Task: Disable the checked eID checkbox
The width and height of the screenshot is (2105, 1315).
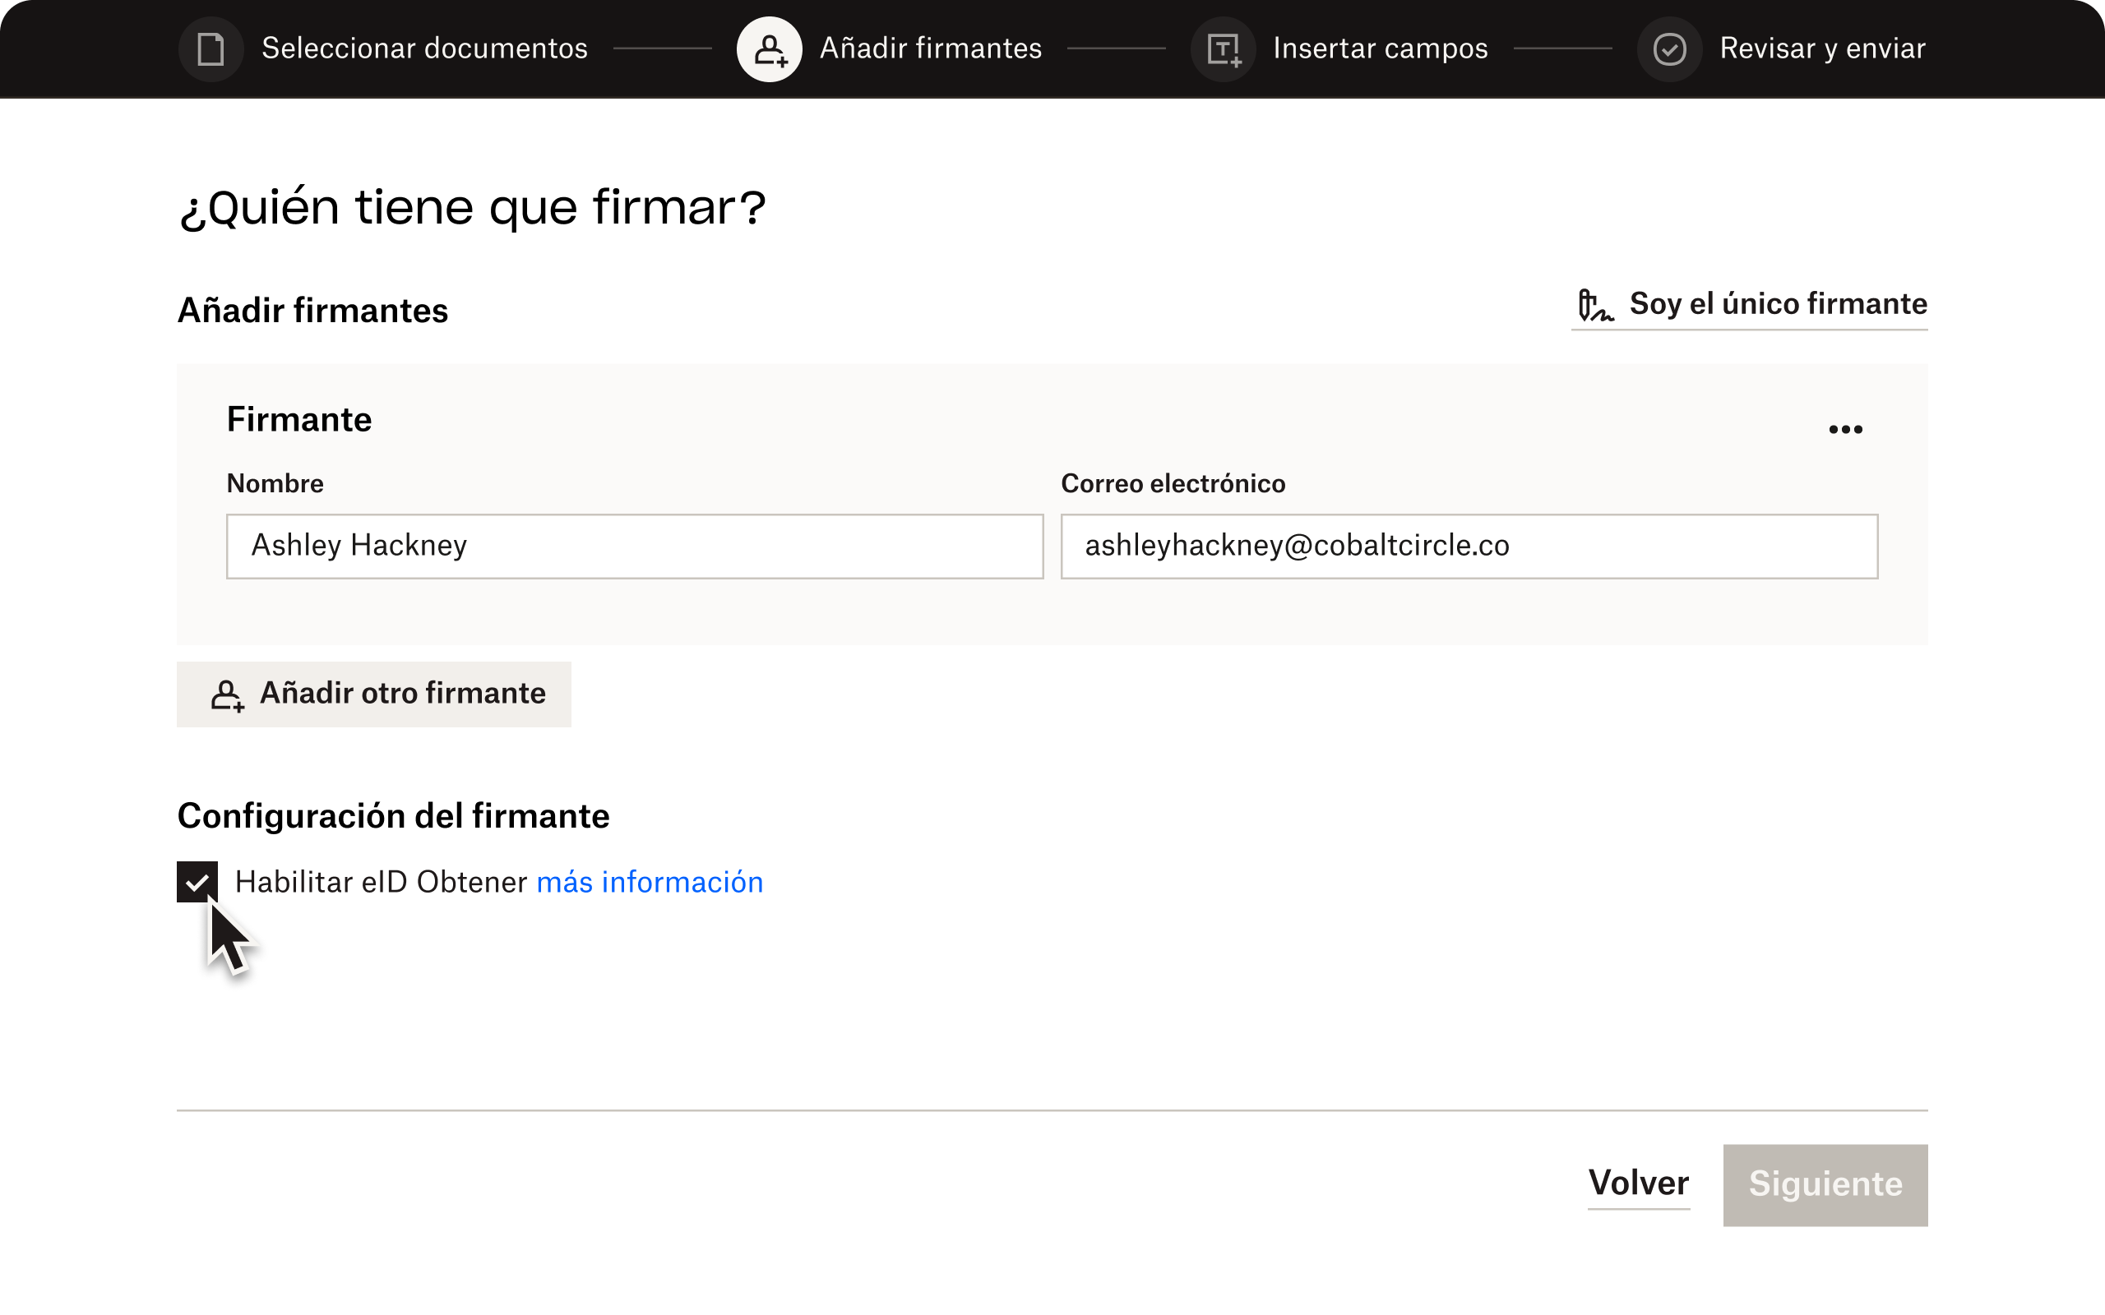Action: pyautogui.click(x=197, y=882)
